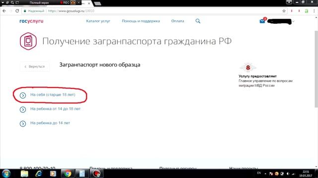Click the camera snapshot icon in recorder bar
The height and width of the screenshot is (178, 318).
click(73, 2)
